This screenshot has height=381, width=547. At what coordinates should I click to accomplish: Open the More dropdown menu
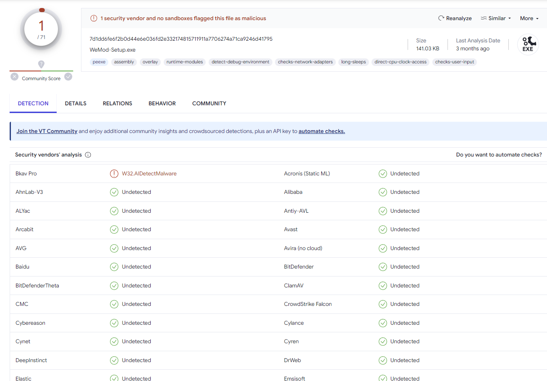529,18
